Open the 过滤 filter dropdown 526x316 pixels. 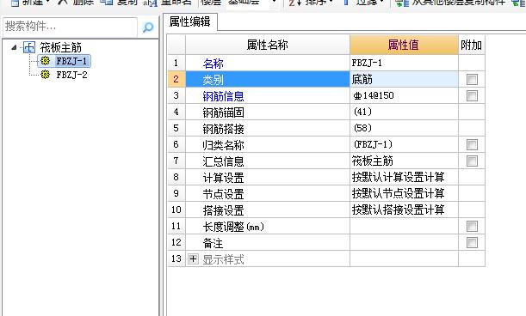pyautogui.click(x=382, y=3)
